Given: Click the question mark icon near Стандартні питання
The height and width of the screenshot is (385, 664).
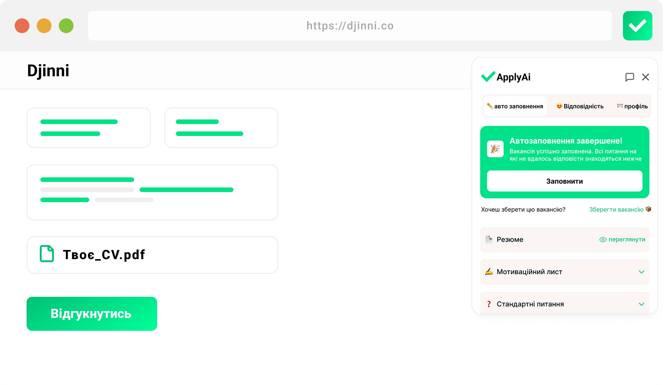Looking at the screenshot, I should [x=489, y=304].
